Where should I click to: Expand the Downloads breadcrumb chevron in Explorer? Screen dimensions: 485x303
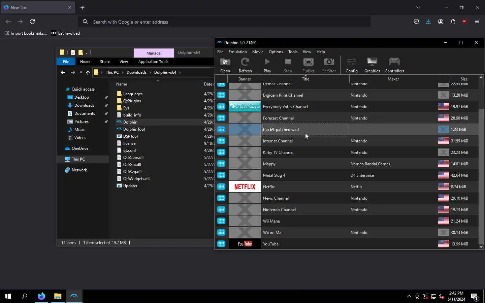pos(151,72)
